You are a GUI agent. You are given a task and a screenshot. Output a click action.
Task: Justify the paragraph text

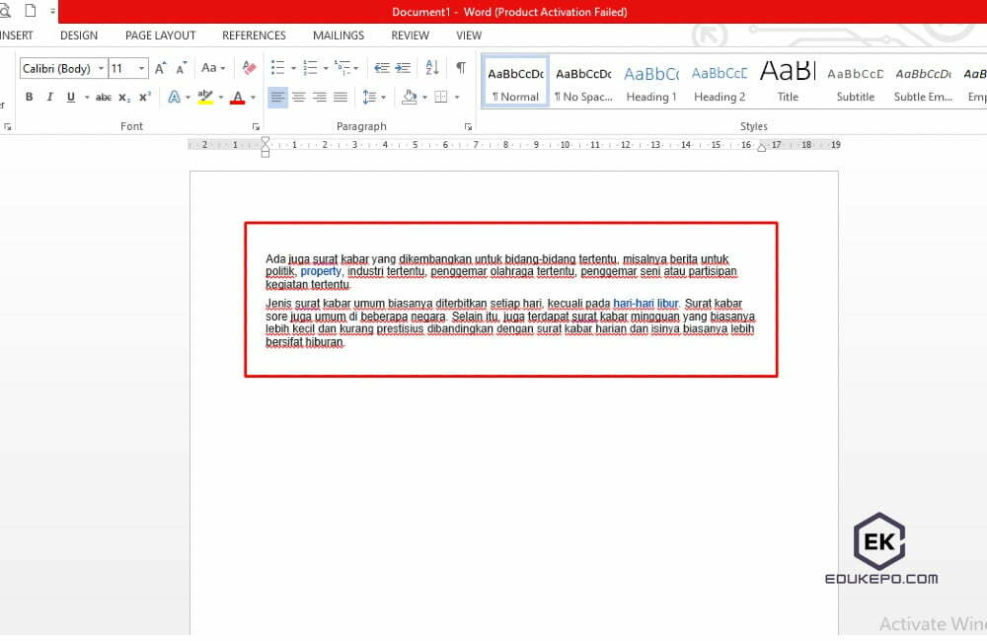[x=341, y=98]
